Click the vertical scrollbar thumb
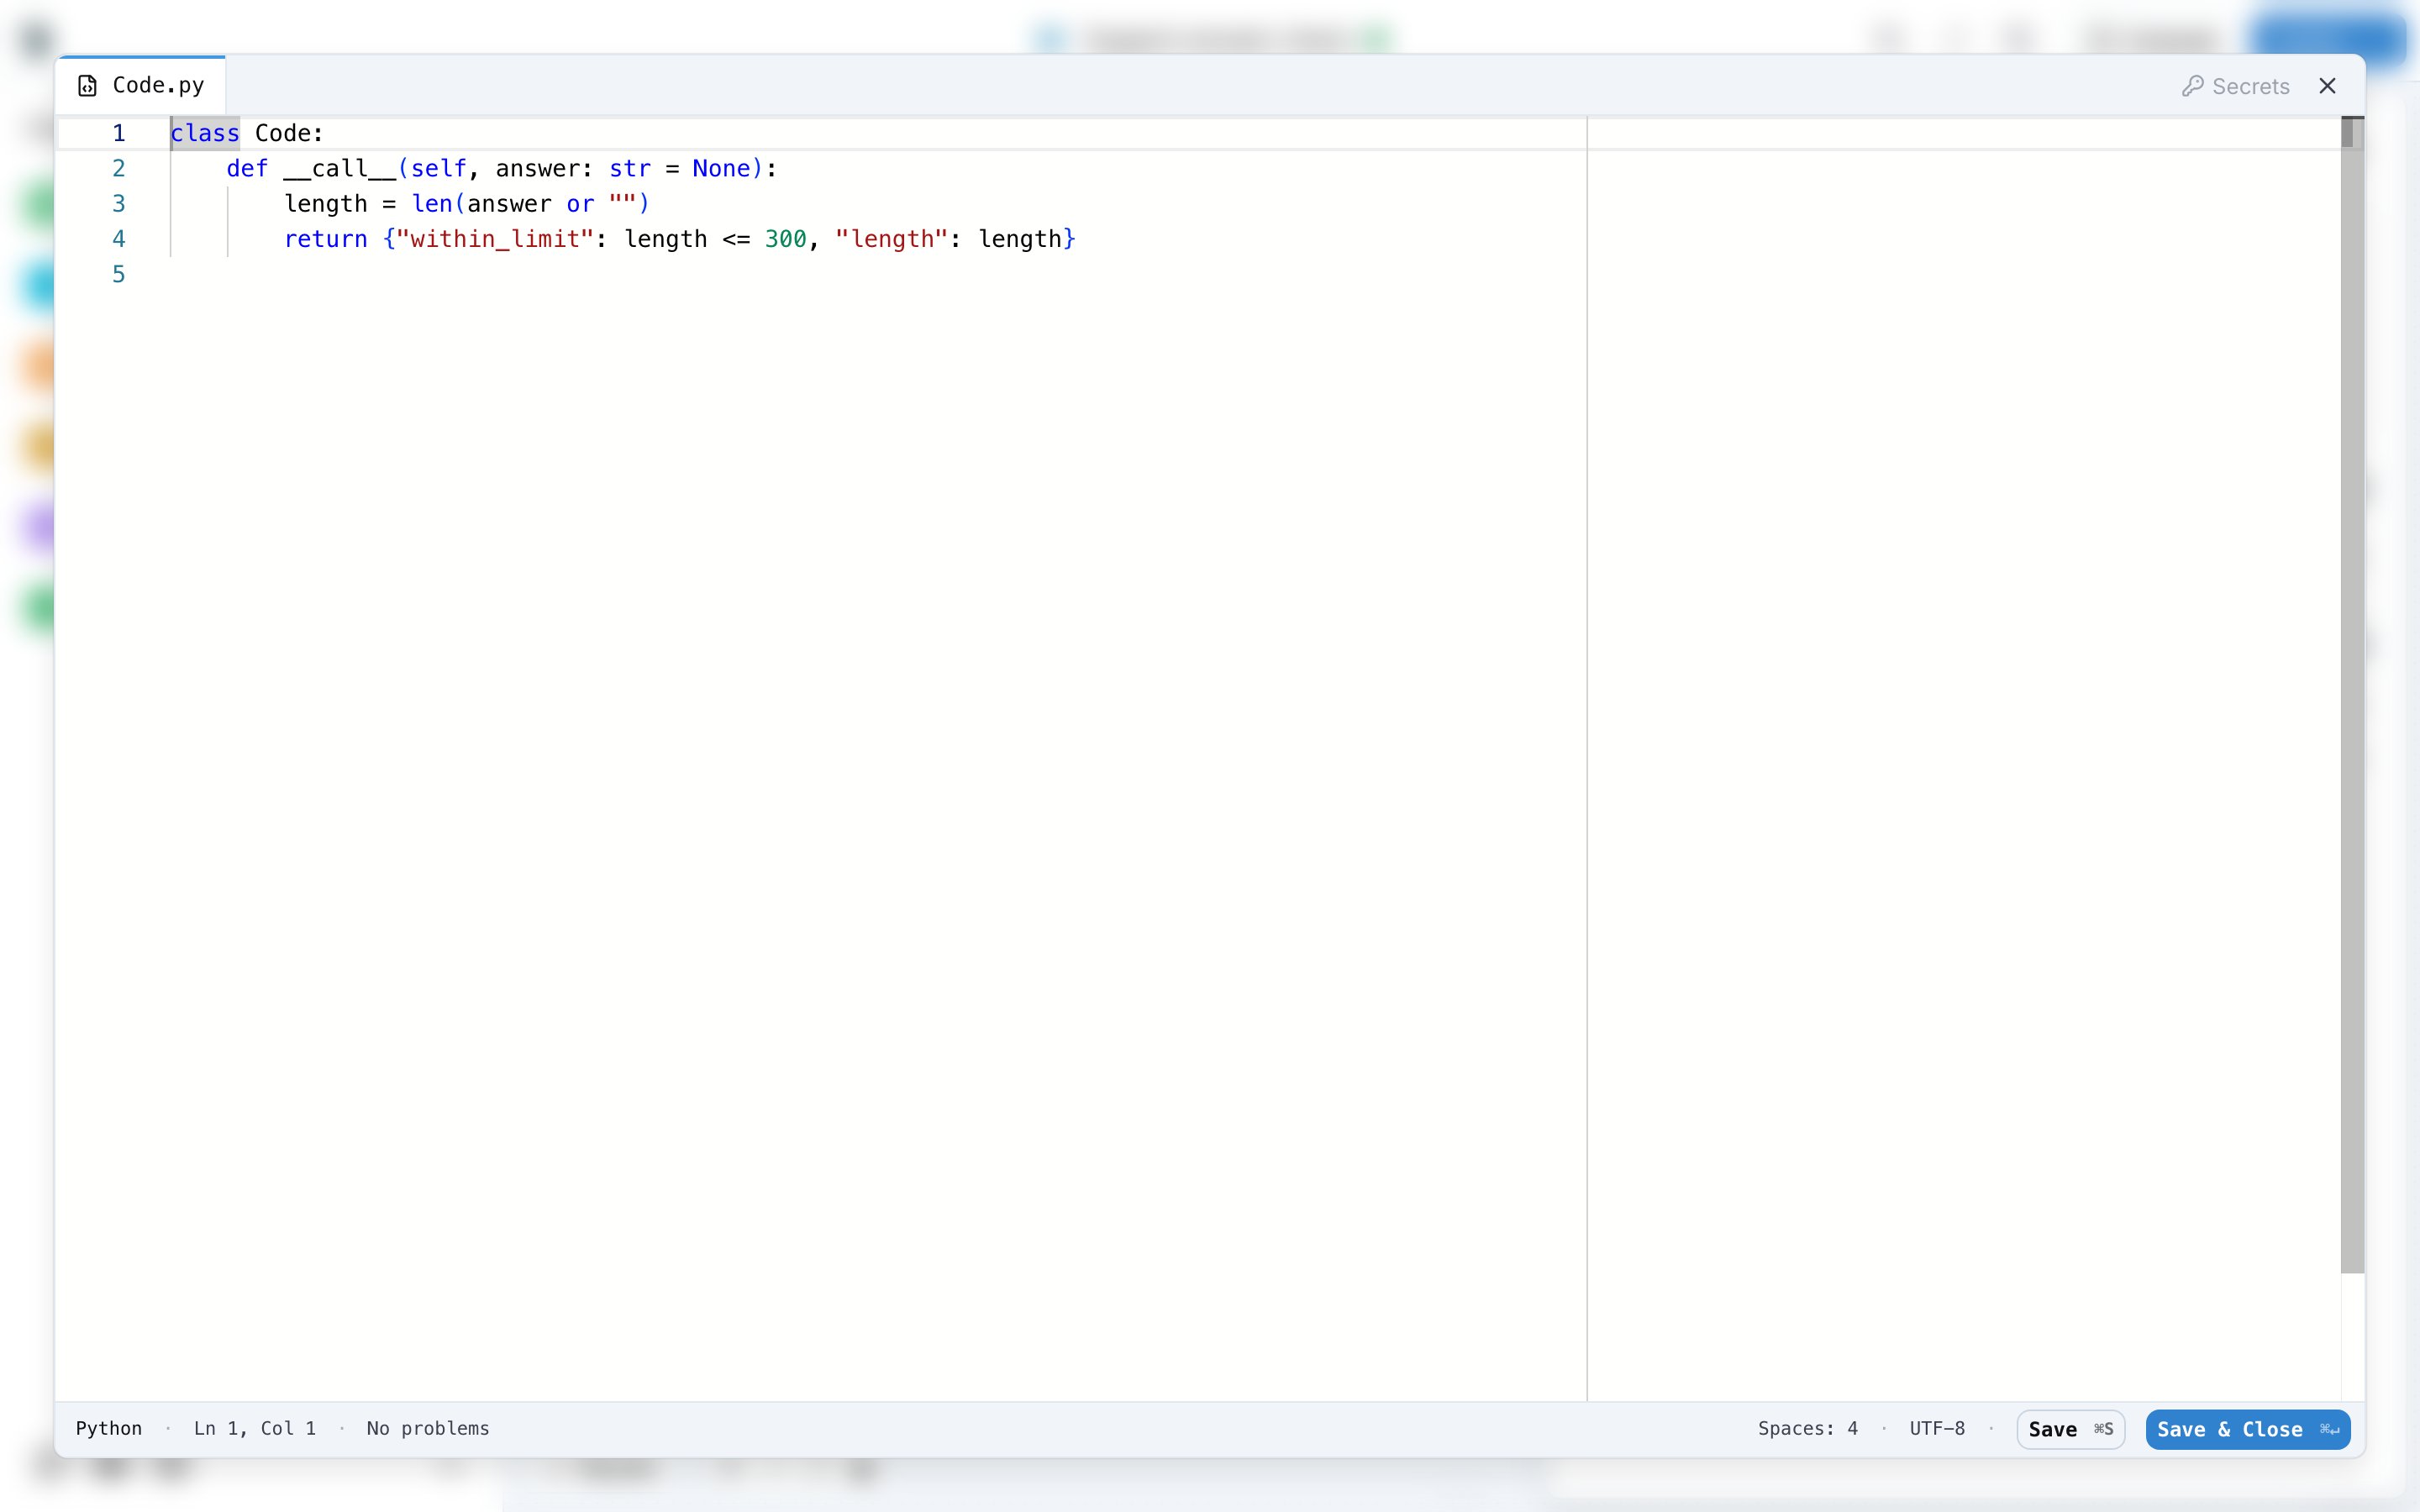 click(2352, 695)
